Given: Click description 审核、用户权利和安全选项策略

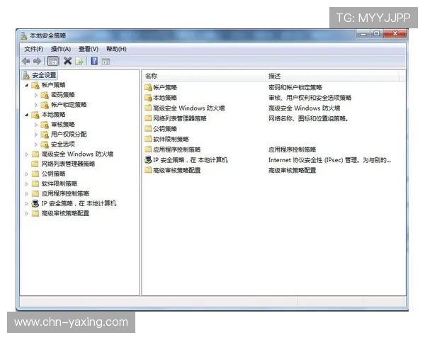Looking at the screenshot, I should tap(310, 98).
